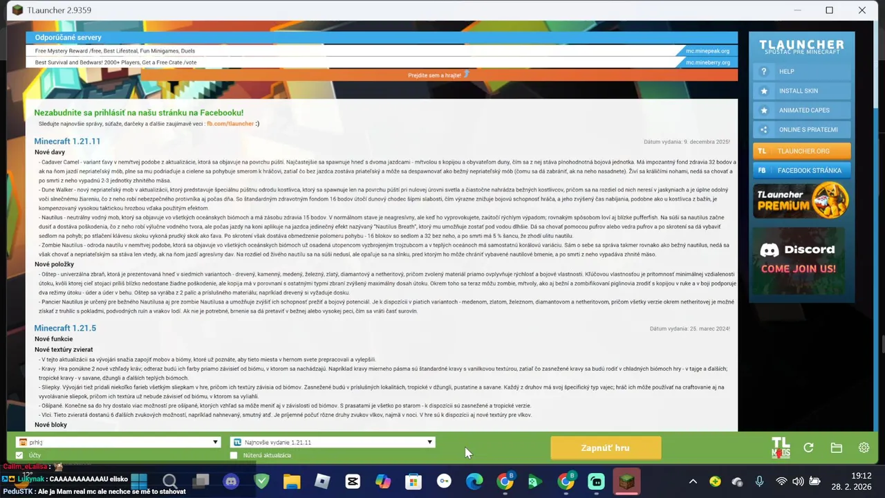Viewport: 885px width, 498px height.
Task: Click INSTALL SKIN sidebar button
Action: (x=802, y=91)
